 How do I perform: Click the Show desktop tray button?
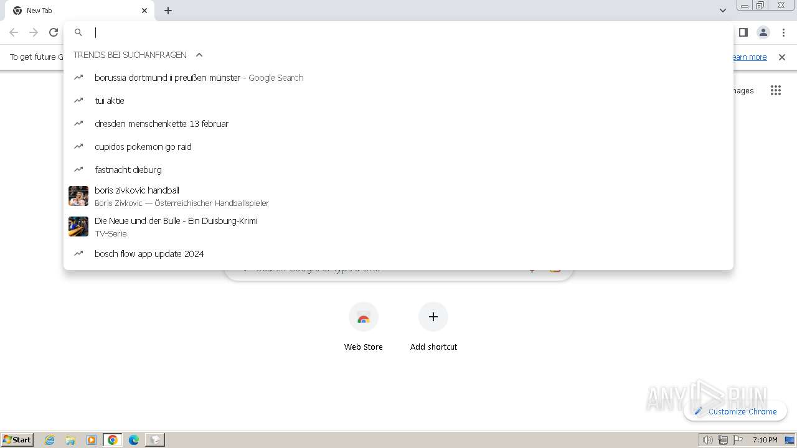click(x=790, y=440)
